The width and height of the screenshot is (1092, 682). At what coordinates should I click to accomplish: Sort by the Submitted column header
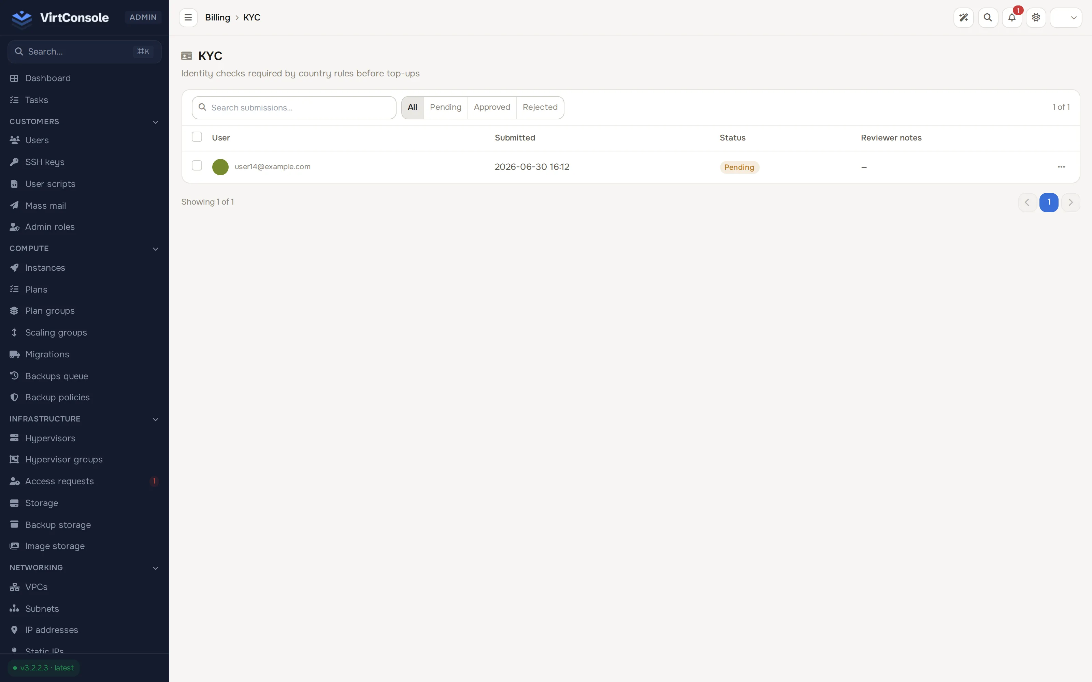click(515, 137)
